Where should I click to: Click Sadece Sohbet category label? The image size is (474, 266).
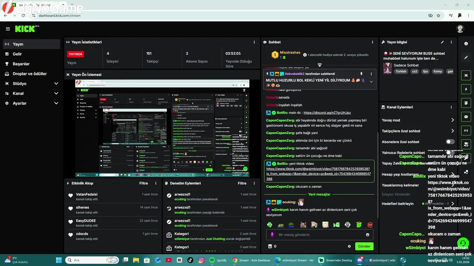coord(406,65)
